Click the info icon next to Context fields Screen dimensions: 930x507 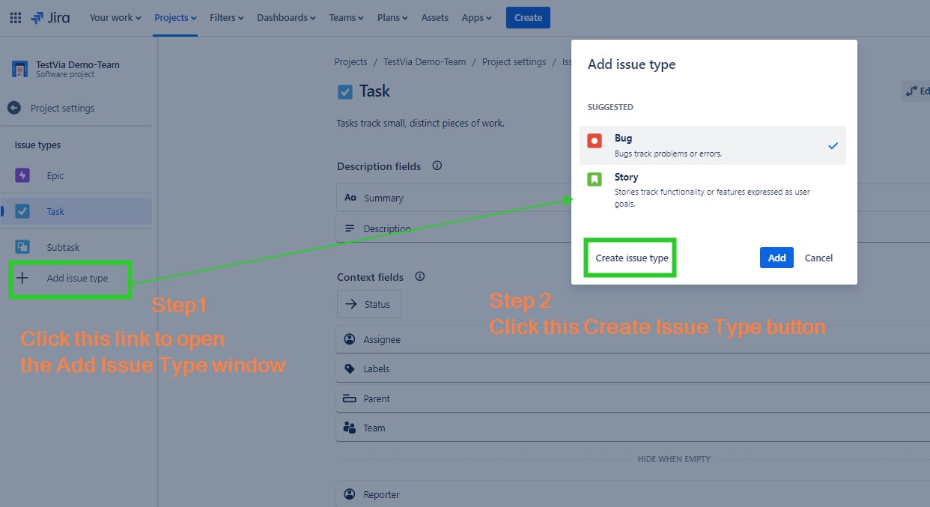pos(420,276)
